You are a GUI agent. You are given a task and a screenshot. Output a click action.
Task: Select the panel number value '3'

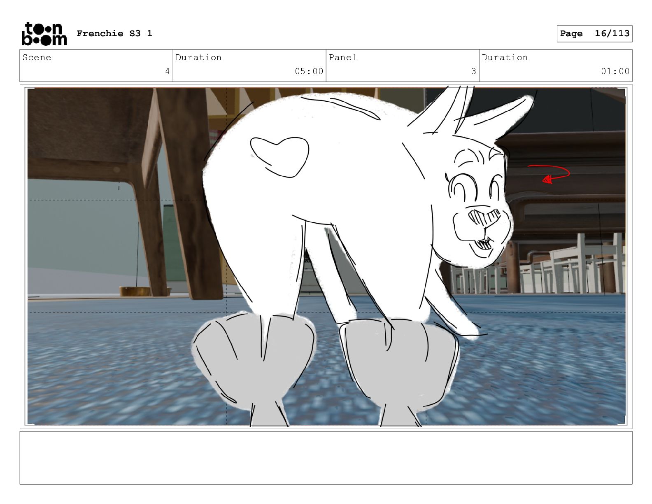[473, 71]
